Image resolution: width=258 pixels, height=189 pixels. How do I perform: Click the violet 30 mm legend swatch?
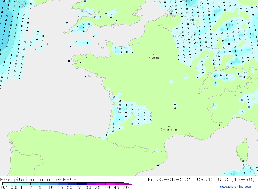92,184
